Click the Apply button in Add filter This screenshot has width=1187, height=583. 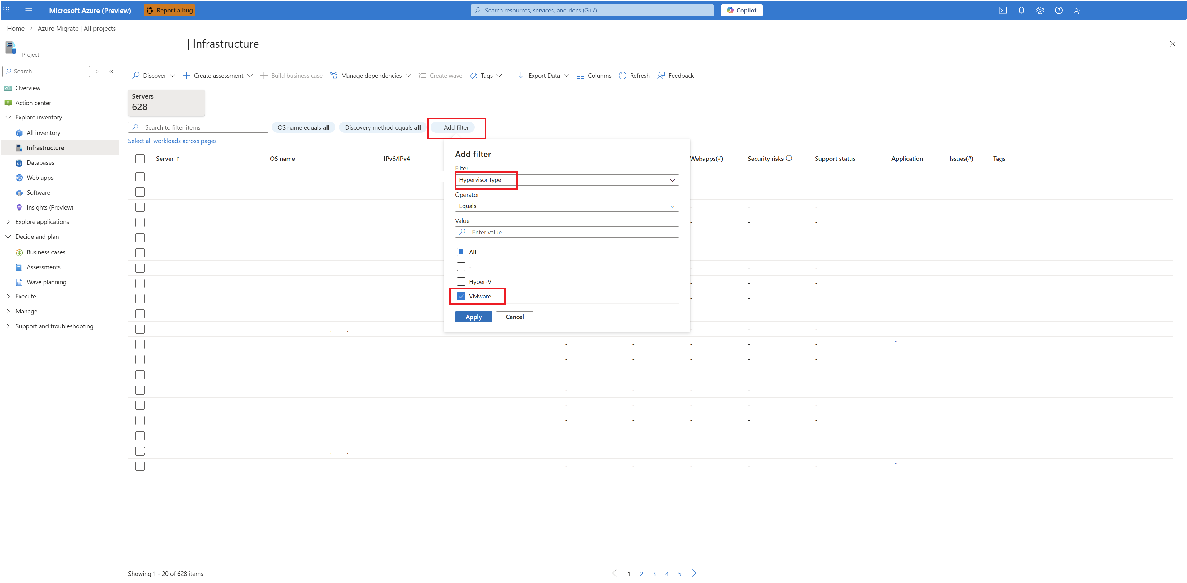473,317
